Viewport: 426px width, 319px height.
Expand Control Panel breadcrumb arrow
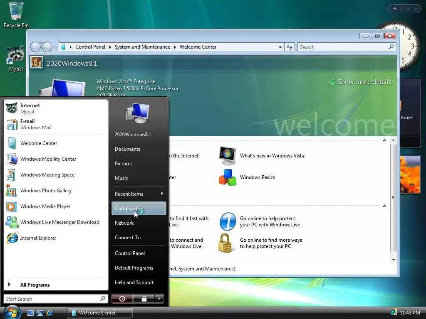110,47
